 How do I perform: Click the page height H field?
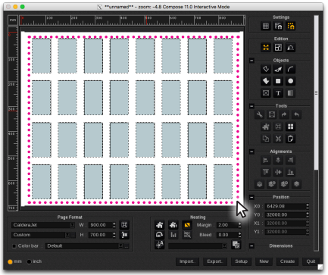click(100, 235)
